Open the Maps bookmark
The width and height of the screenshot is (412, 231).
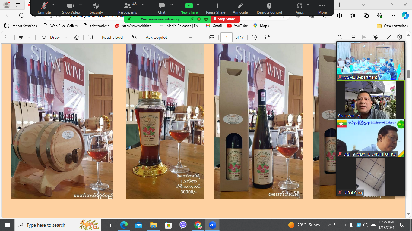click(261, 26)
